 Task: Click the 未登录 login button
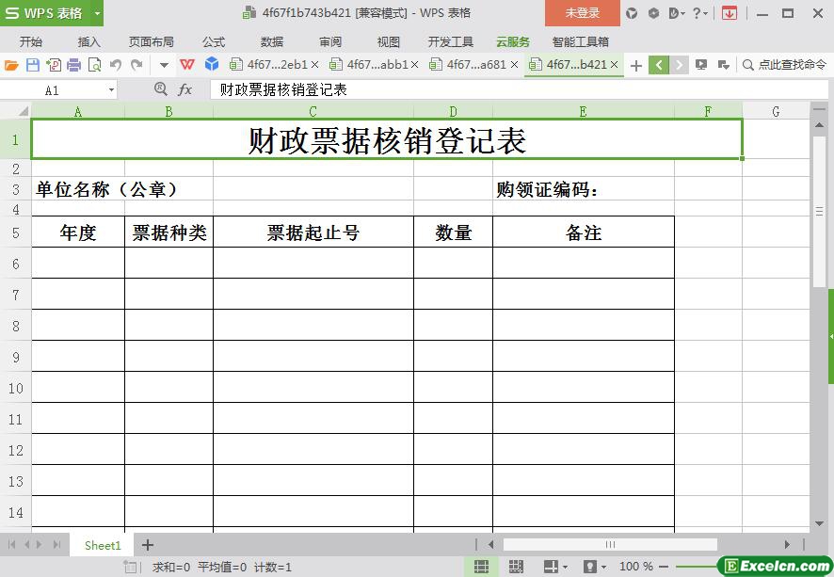pos(582,13)
